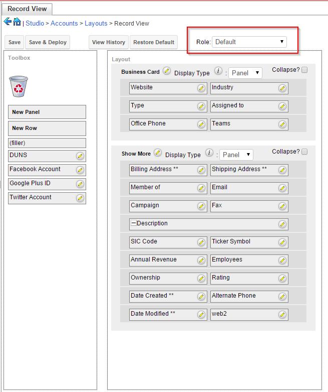Edit the Date Created pencil icon

[x=201, y=297]
